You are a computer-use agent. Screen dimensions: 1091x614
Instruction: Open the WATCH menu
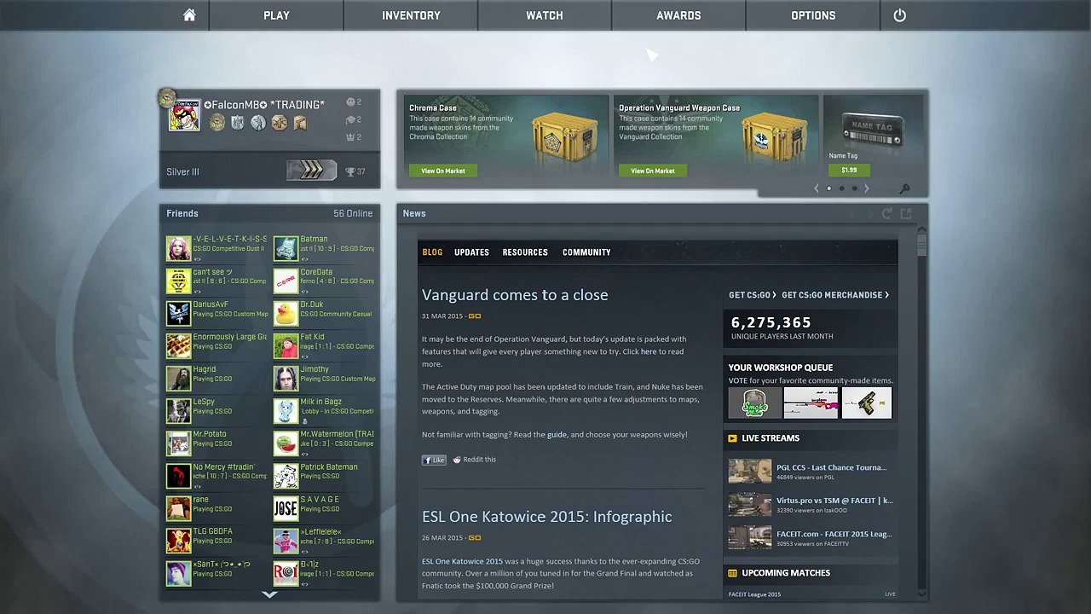545,15
